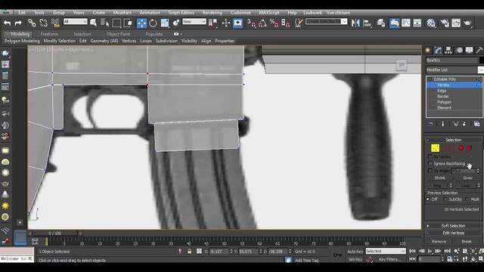Click the Render Production teapot icon
The image size is (484, 272).
point(467,23)
